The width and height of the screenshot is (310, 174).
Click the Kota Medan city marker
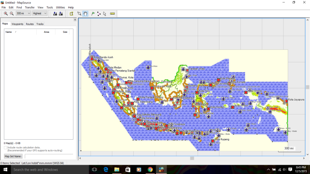pos(106,69)
